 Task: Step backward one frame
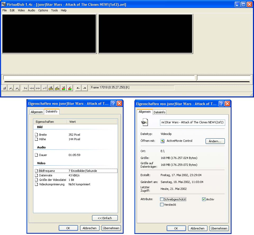pos(32,88)
